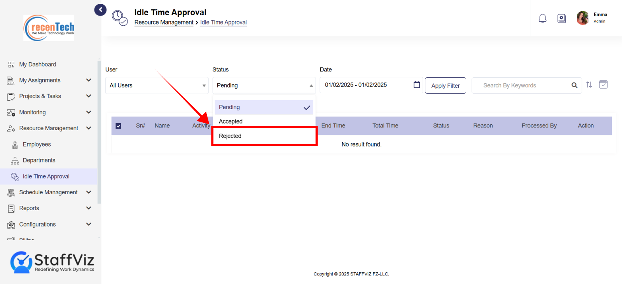
Task: Click the sort arrows icon
Action: (589, 85)
